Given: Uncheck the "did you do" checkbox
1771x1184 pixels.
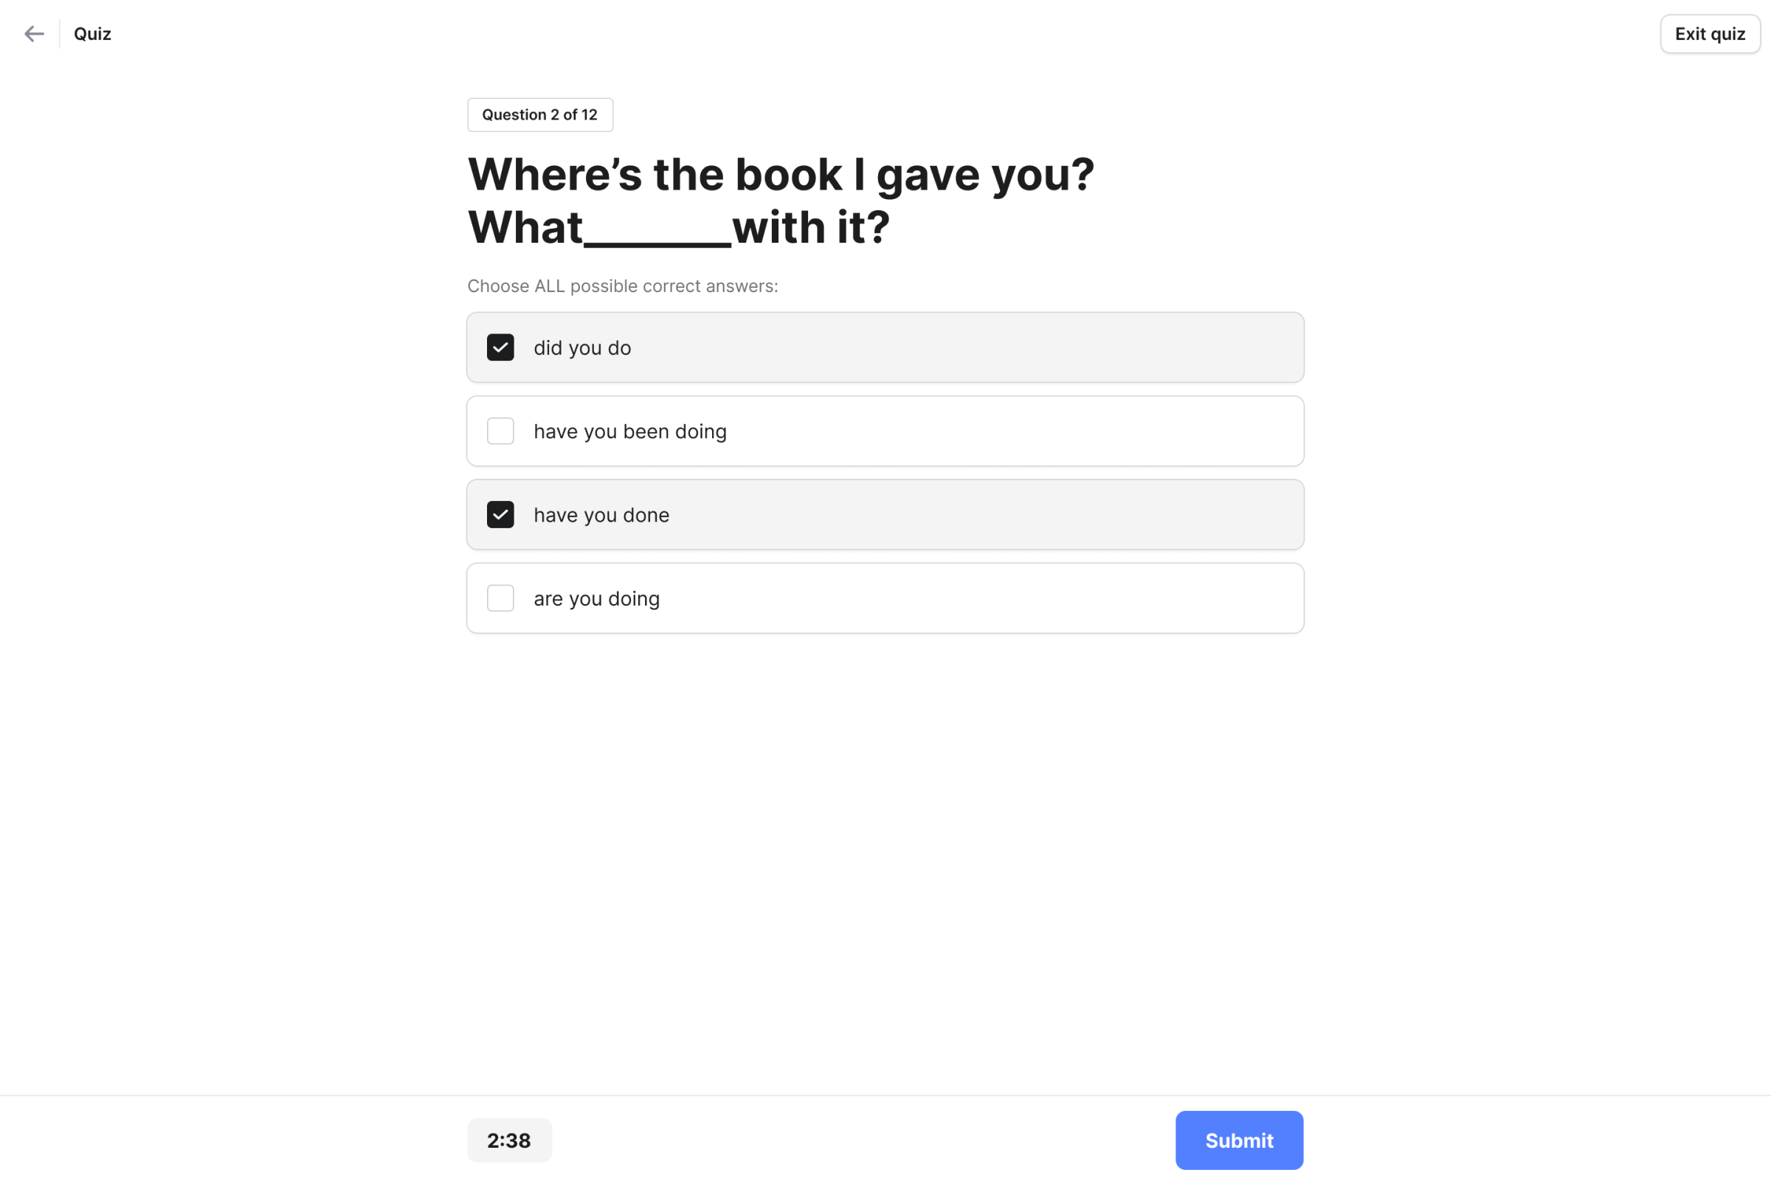Looking at the screenshot, I should [x=500, y=347].
